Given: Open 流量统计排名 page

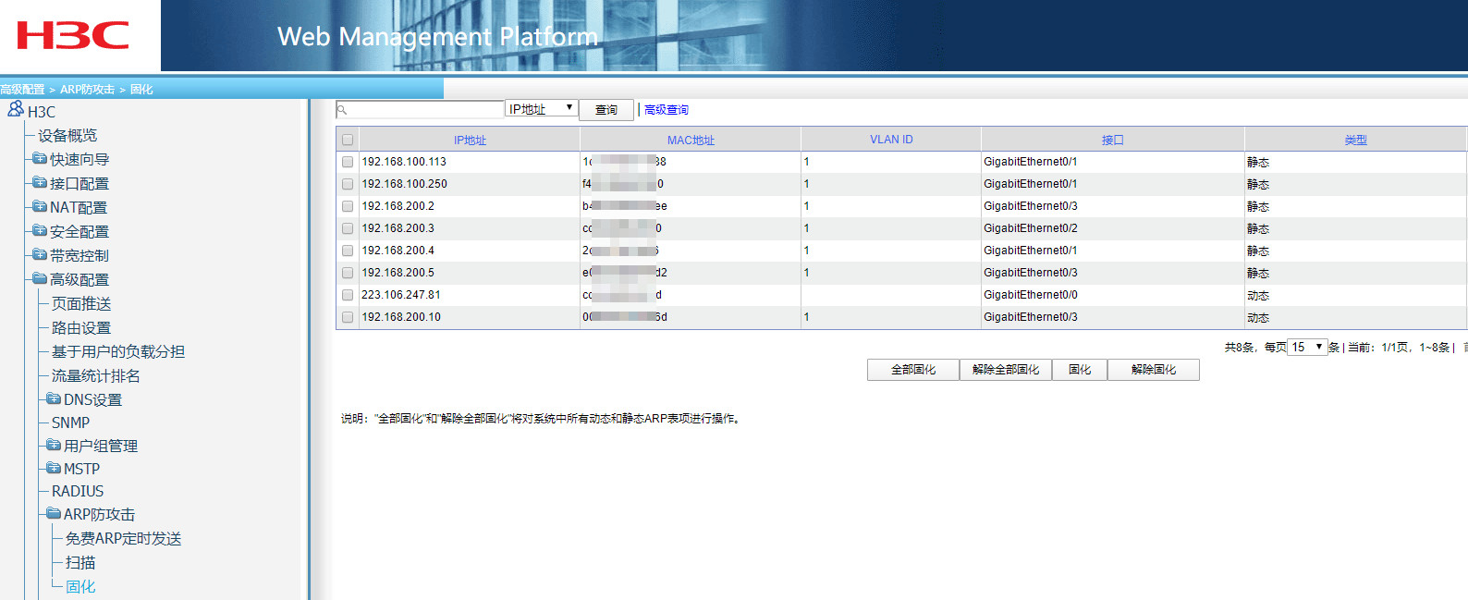Looking at the screenshot, I should pos(96,375).
